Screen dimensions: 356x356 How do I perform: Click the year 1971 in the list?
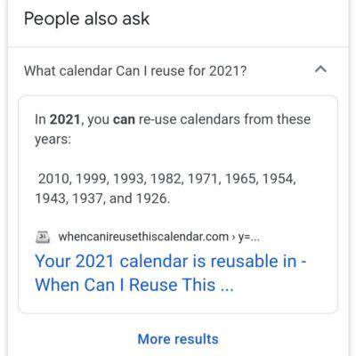(x=203, y=179)
